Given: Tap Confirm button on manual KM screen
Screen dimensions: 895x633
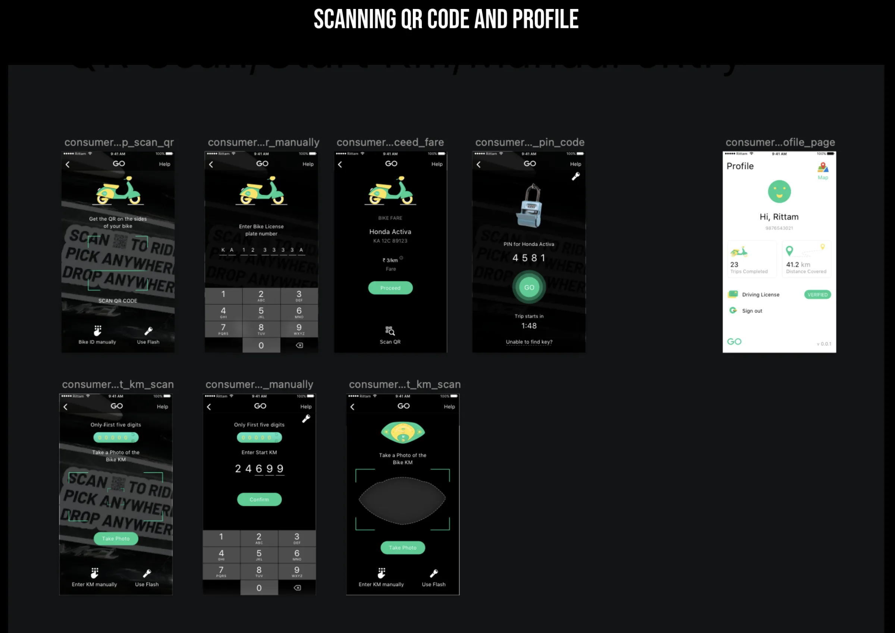Looking at the screenshot, I should [259, 500].
